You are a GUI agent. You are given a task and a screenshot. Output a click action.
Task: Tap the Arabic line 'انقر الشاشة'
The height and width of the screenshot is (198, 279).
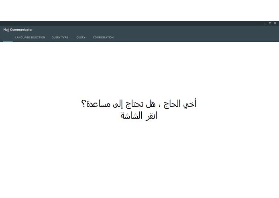(x=139, y=116)
